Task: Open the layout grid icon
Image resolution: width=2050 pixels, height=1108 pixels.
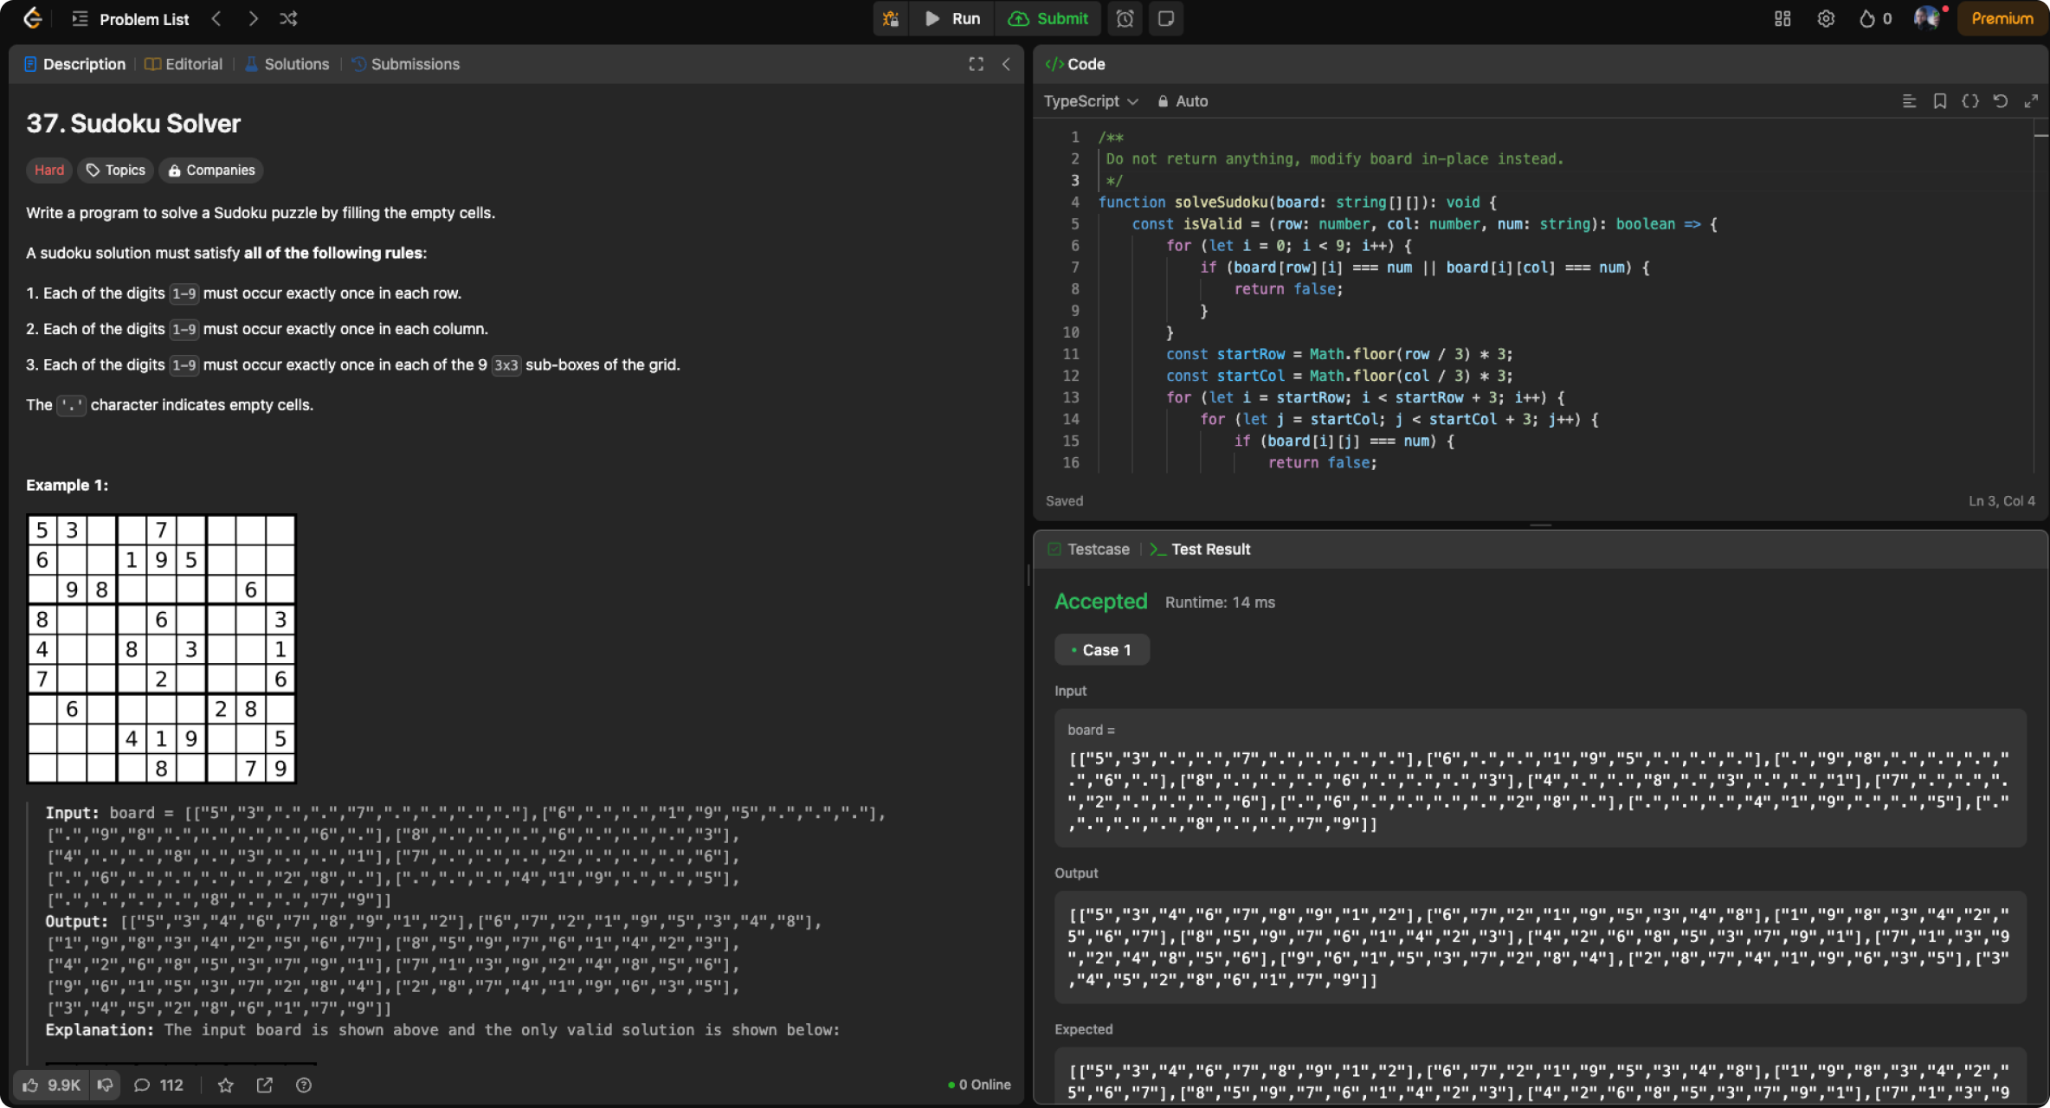Action: [x=1782, y=18]
